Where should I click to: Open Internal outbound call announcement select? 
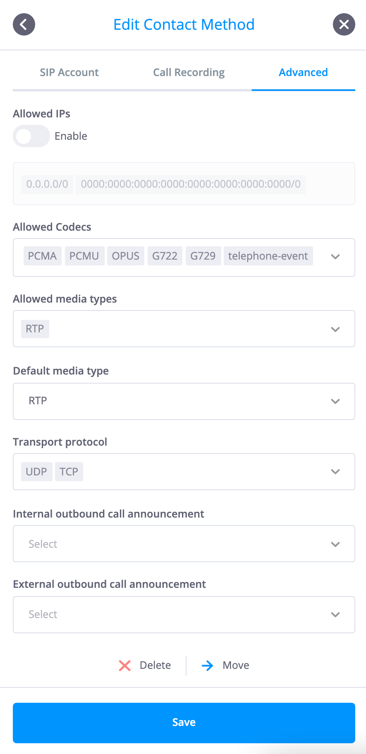tap(184, 544)
